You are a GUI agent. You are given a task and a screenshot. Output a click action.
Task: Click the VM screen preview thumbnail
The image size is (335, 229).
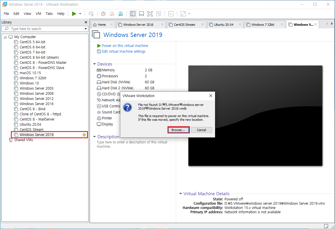click(x=255, y=116)
